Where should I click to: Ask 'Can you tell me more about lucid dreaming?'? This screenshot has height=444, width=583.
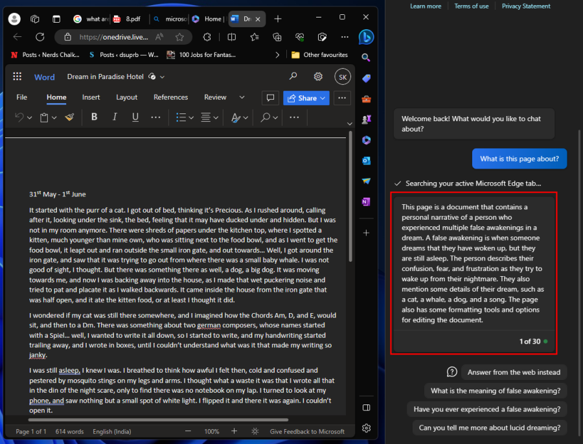[x=489, y=427]
